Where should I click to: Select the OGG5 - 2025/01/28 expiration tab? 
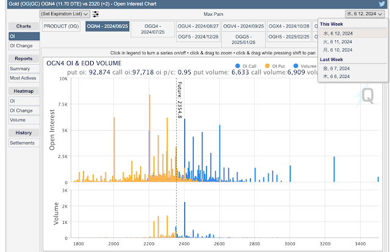tap(244, 40)
